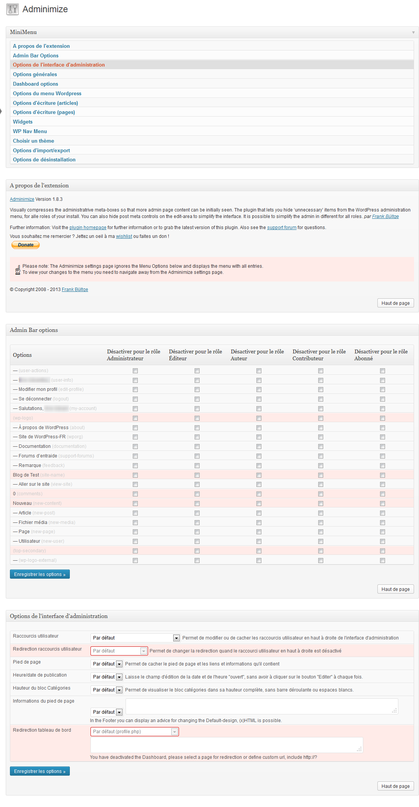419x807 pixels.
Task: Disable Remarque (feedback) for the Administrateur role
Action: point(135,465)
